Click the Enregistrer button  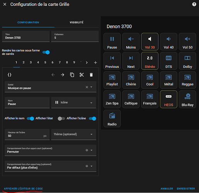pyautogui.click(x=186, y=189)
